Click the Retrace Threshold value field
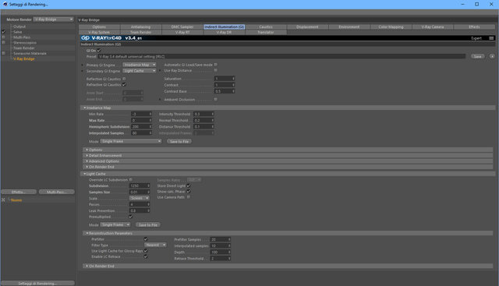 pyautogui.click(x=220, y=259)
